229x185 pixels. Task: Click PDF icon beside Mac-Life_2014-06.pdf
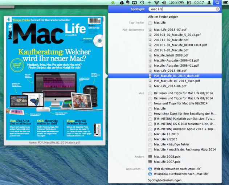pyautogui.click(x=150, y=86)
